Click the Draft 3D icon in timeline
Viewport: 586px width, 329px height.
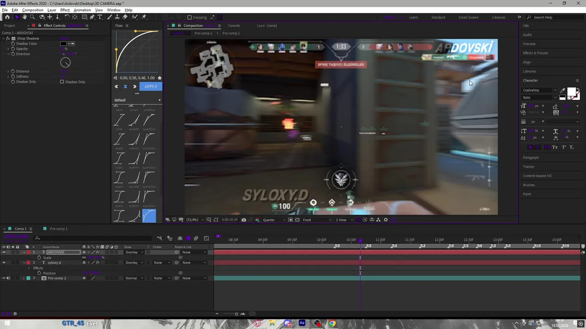(170, 238)
